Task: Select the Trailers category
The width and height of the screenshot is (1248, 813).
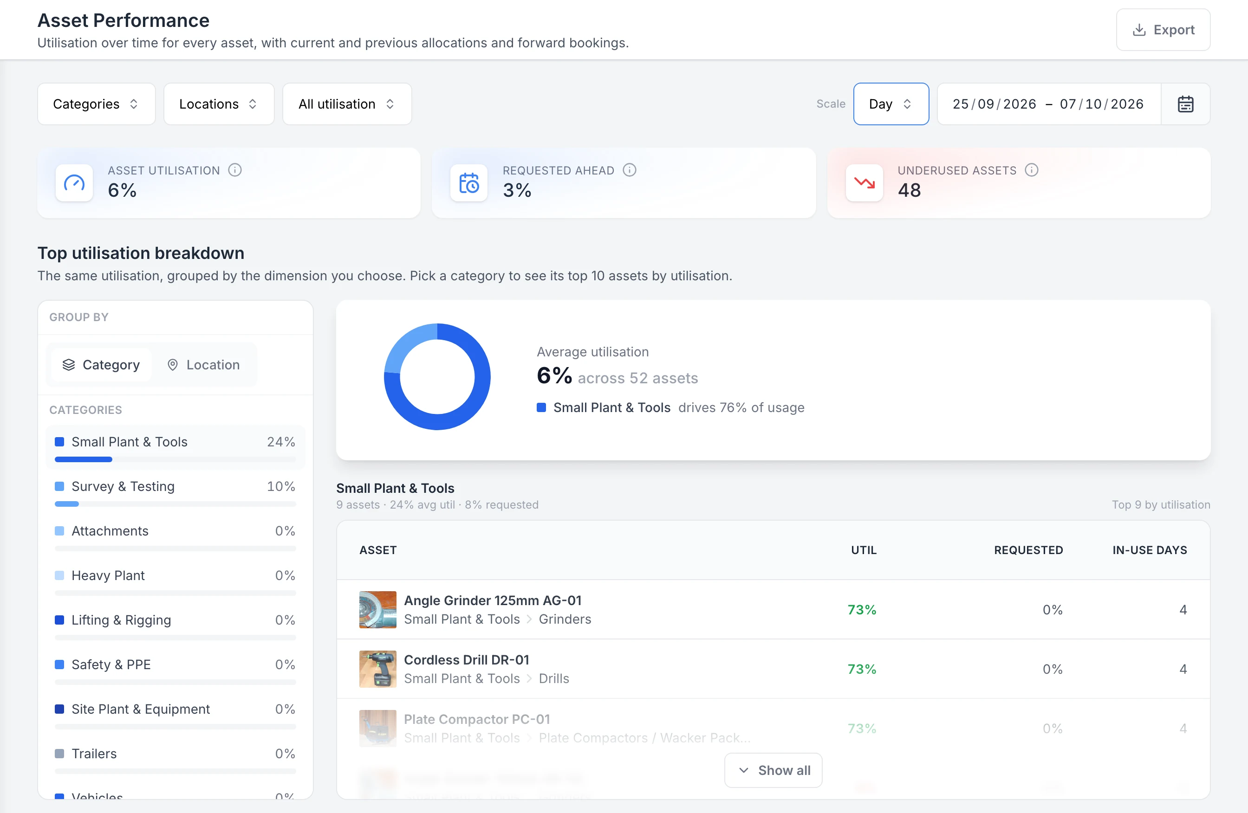Action: pos(175,759)
